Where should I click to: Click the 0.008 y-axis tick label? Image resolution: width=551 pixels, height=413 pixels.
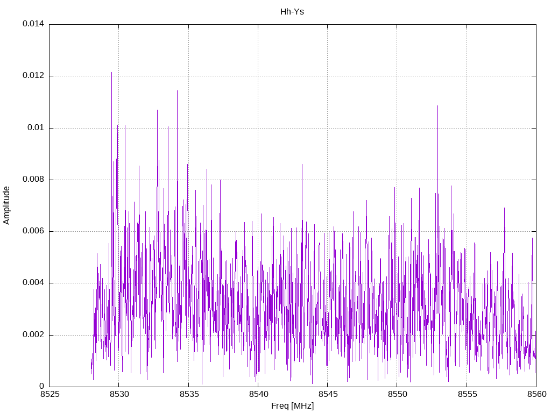click(33, 180)
